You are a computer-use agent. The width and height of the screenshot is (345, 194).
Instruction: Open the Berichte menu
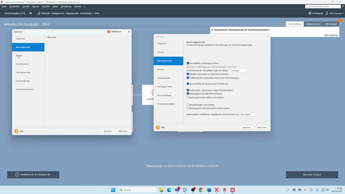click(x=46, y=6)
